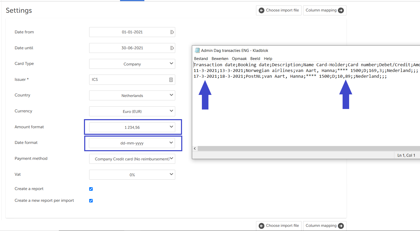Open the Vat percentage dropdown
The image size is (420, 231).
click(x=132, y=175)
